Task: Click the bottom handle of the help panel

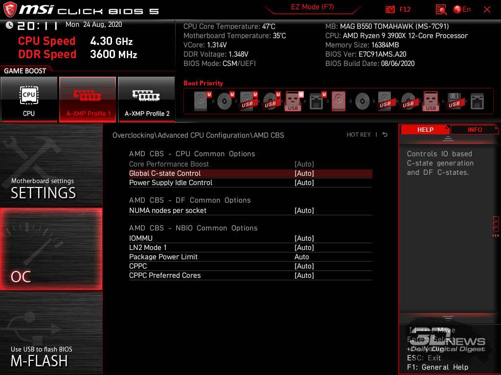Action: (x=448, y=318)
